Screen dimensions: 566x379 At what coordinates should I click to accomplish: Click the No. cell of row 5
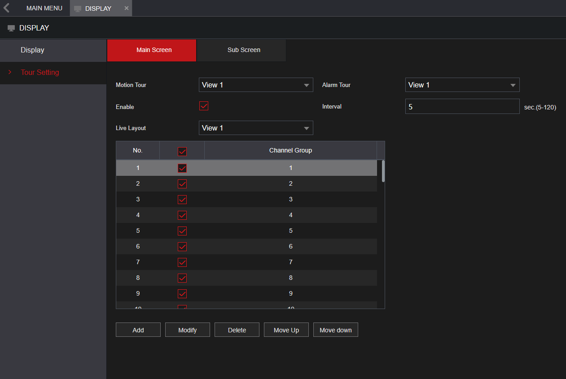coord(138,231)
